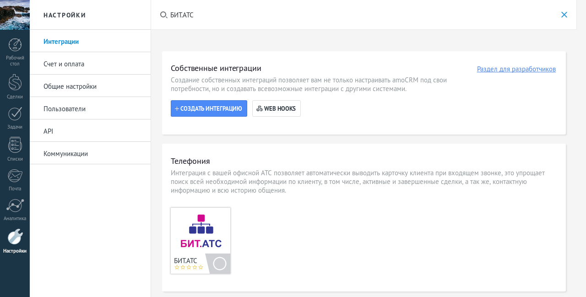Click the account avatar image
Viewport: 586px width, 297px height.
coord(15,15)
